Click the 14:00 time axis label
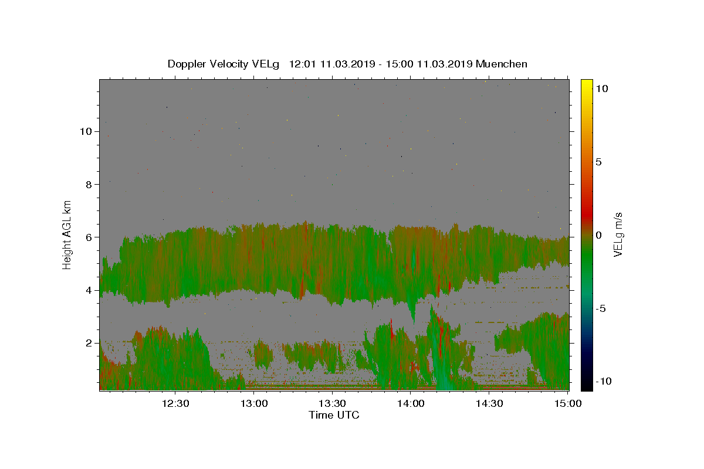The image size is (704, 469). point(411,403)
